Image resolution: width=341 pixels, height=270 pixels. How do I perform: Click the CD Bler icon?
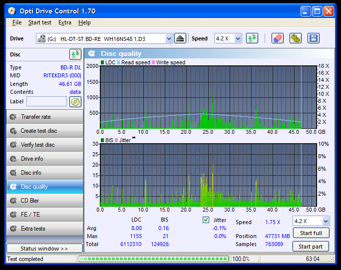point(13,201)
